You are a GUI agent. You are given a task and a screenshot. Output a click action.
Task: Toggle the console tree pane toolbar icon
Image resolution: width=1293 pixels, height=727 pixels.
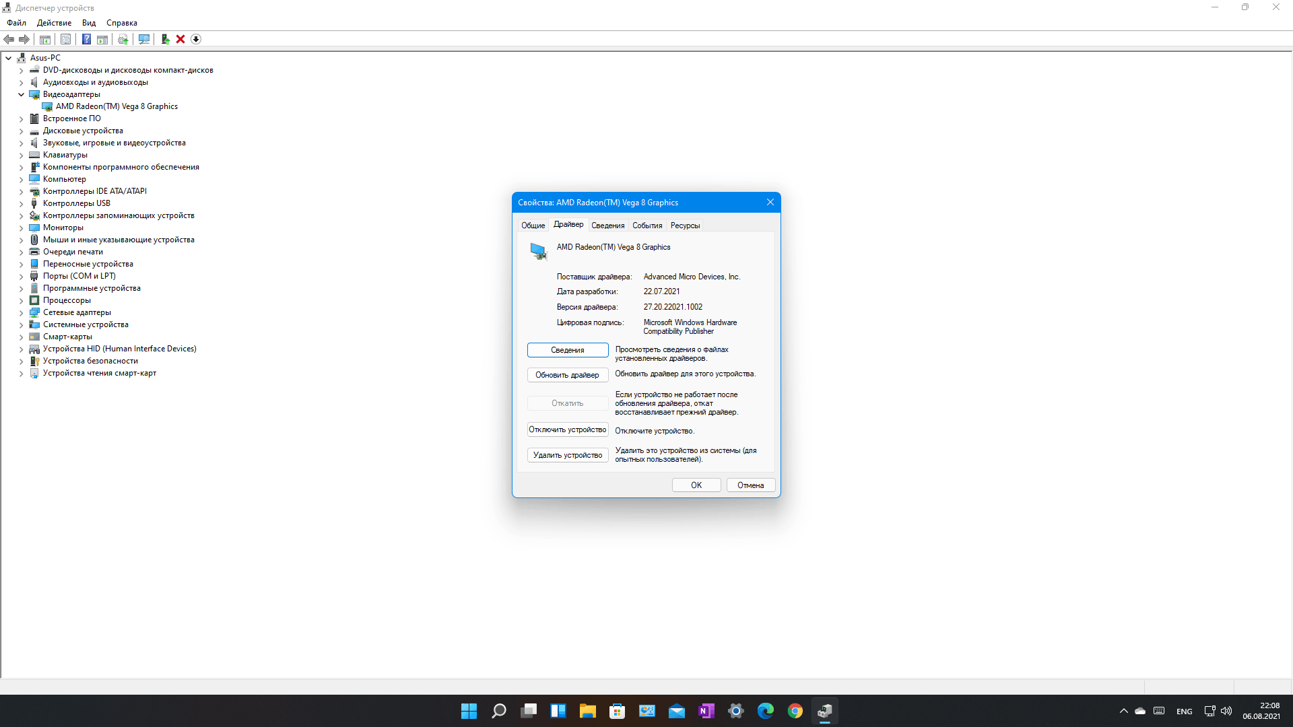click(x=45, y=39)
